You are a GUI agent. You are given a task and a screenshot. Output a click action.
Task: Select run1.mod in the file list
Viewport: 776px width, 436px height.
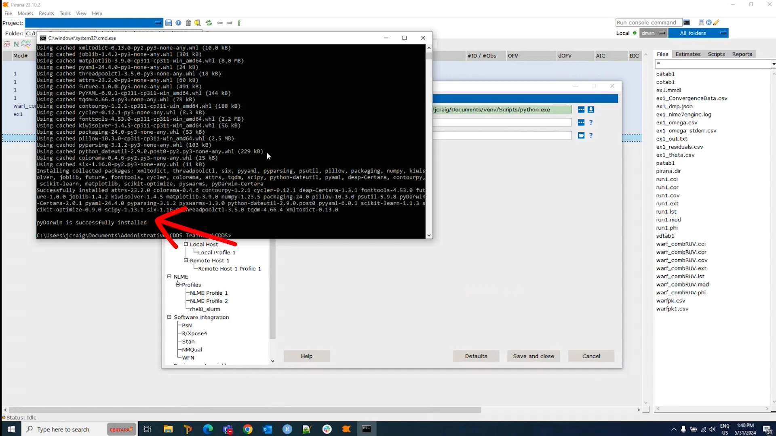pyautogui.click(x=668, y=220)
